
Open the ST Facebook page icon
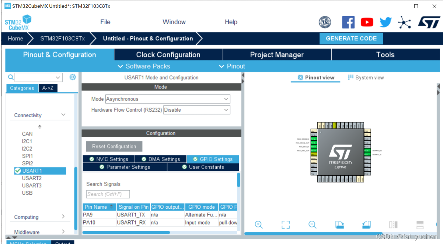tap(348, 22)
